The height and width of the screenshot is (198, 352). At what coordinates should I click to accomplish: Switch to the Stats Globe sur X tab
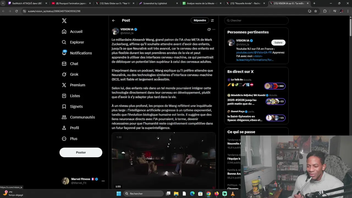(115, 3)
